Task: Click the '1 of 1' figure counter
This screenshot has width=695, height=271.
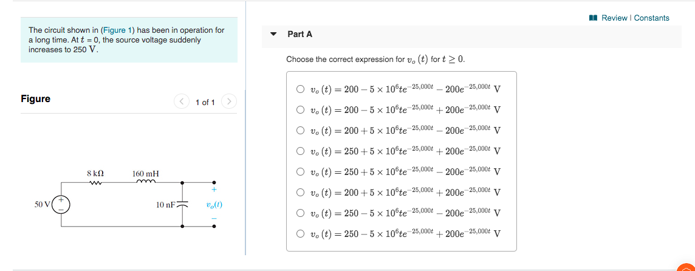Action: point(205,103)
